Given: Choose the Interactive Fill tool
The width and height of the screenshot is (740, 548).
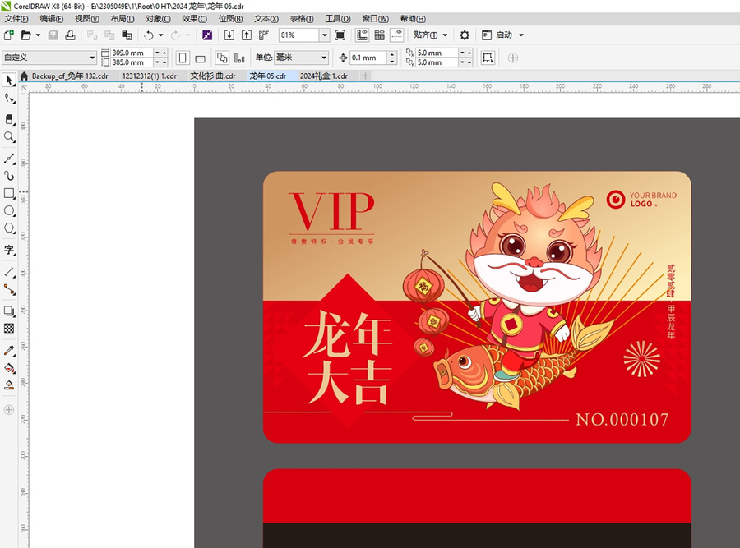Looking at the screenshot, I should tap(9, 368).
